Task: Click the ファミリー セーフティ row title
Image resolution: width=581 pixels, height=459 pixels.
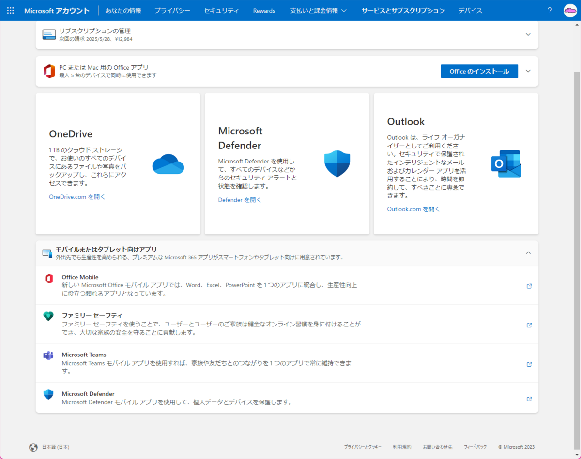Action: tap(92, 316)
